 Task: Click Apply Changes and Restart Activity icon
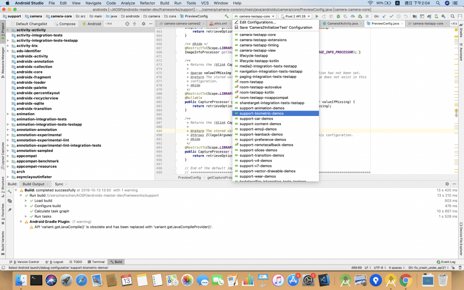point(324,16)
